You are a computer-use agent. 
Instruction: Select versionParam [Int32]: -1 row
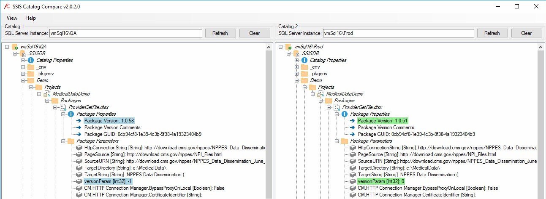coord(109,181)
